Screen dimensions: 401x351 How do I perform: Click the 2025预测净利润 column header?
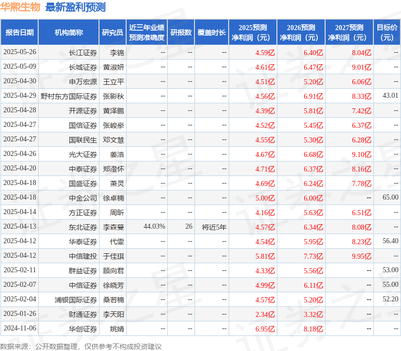[x=253, y=33]
